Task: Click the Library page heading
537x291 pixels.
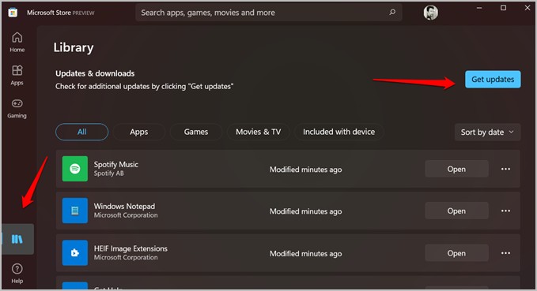Action: coord(74,47)
